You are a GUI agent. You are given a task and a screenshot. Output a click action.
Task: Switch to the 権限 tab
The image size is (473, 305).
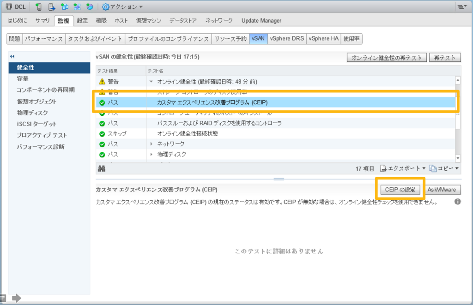101,20
